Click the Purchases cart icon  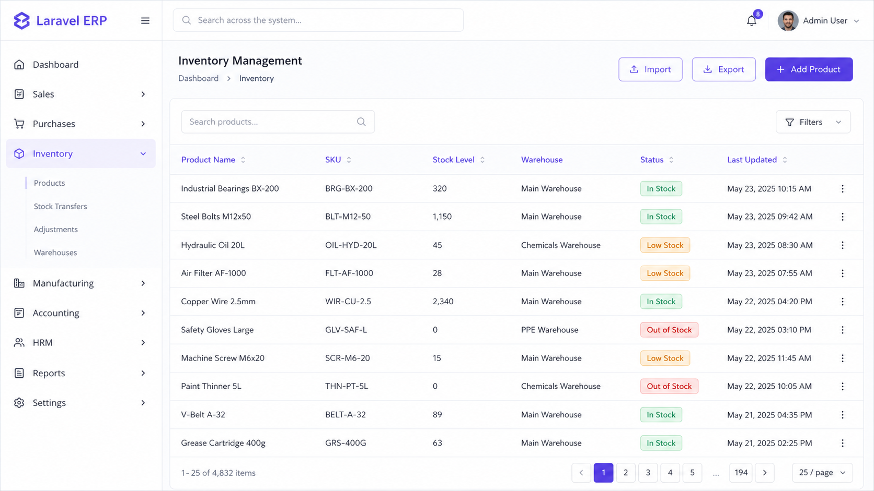(x=19, y=124)
